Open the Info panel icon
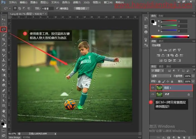This screenshot has width=196, height=139. tap(146, 32)
